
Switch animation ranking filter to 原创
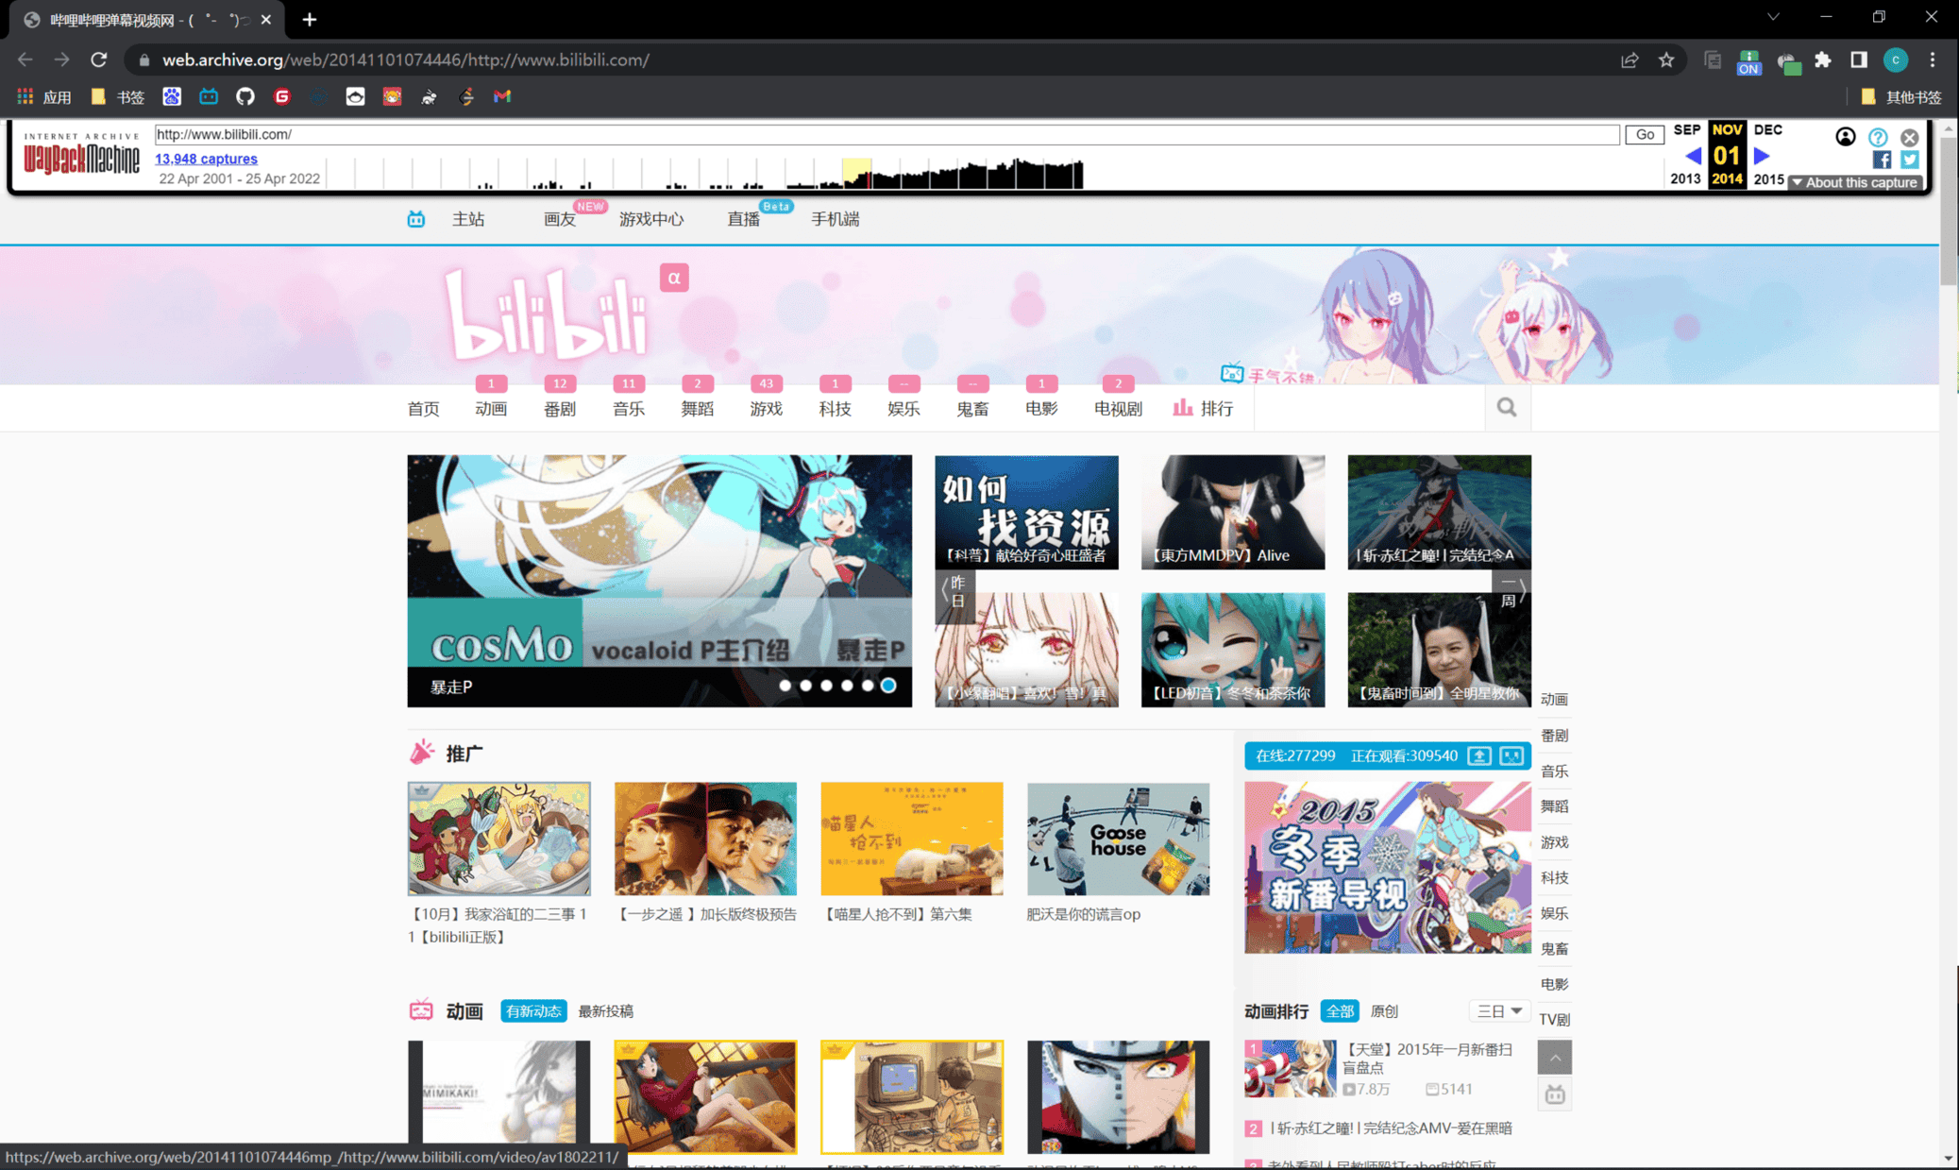point(1383,1011)
